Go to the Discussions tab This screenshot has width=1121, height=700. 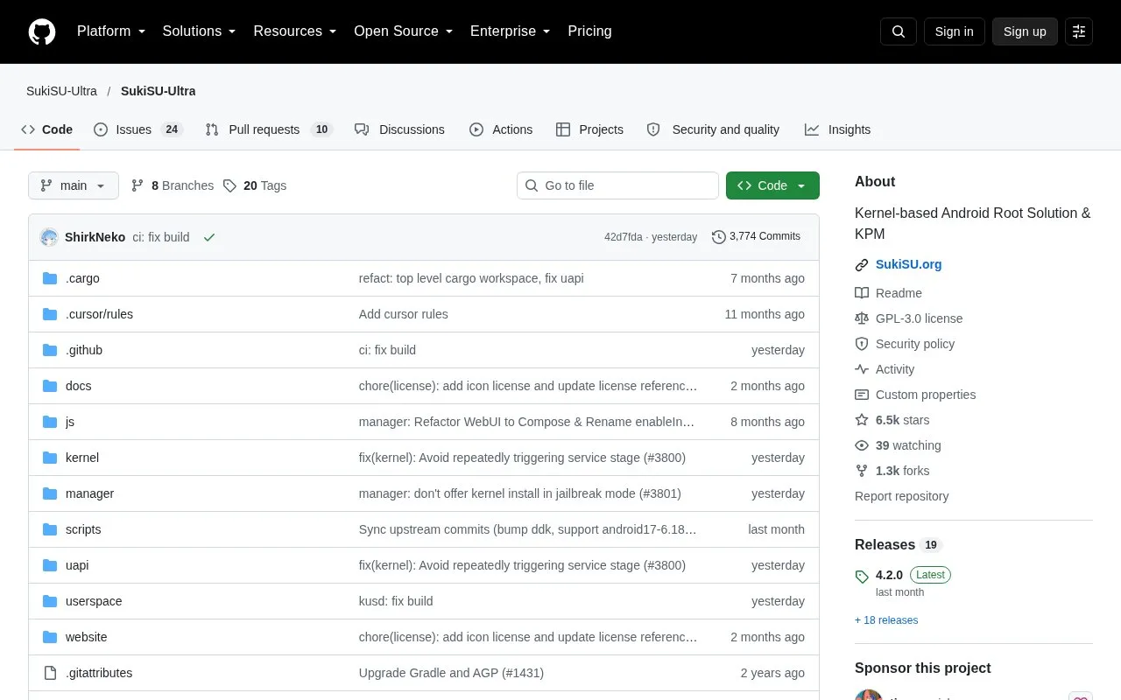399,129
